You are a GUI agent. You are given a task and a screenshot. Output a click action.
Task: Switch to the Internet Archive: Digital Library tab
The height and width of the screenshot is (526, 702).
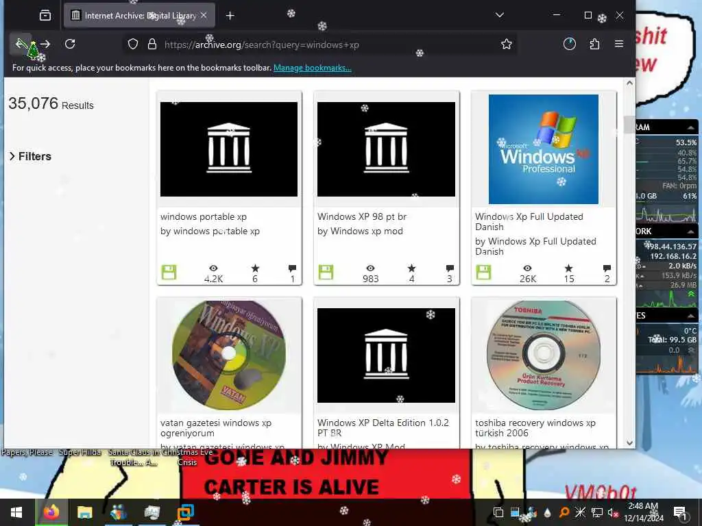[x=139, y=15]
